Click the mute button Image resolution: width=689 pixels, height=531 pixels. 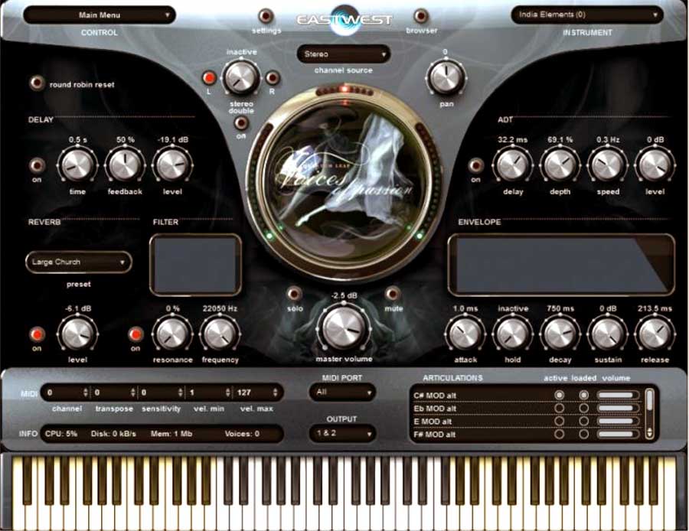(x=393, y=293)
